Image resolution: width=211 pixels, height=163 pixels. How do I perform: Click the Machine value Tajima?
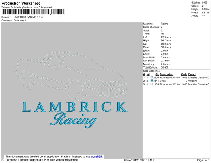165,24
